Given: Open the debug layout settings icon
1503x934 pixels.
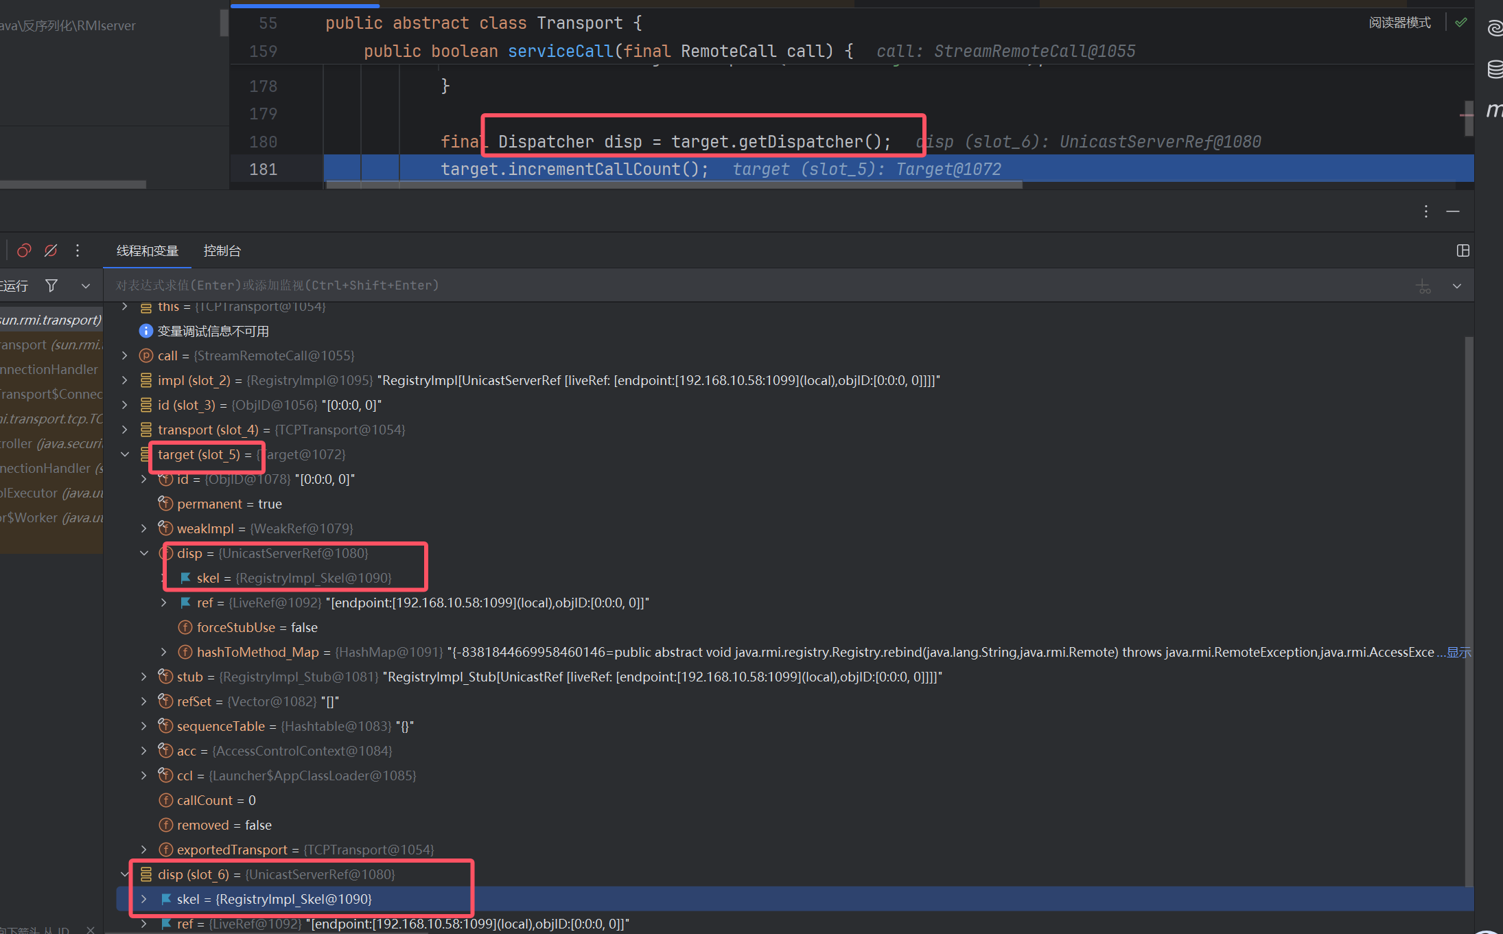Looking at the screenshot, I should point(1463,250).
